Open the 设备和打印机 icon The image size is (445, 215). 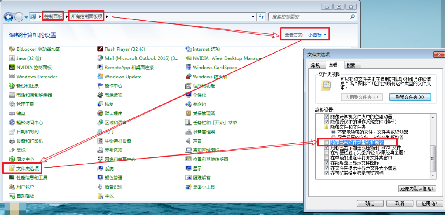12,141
